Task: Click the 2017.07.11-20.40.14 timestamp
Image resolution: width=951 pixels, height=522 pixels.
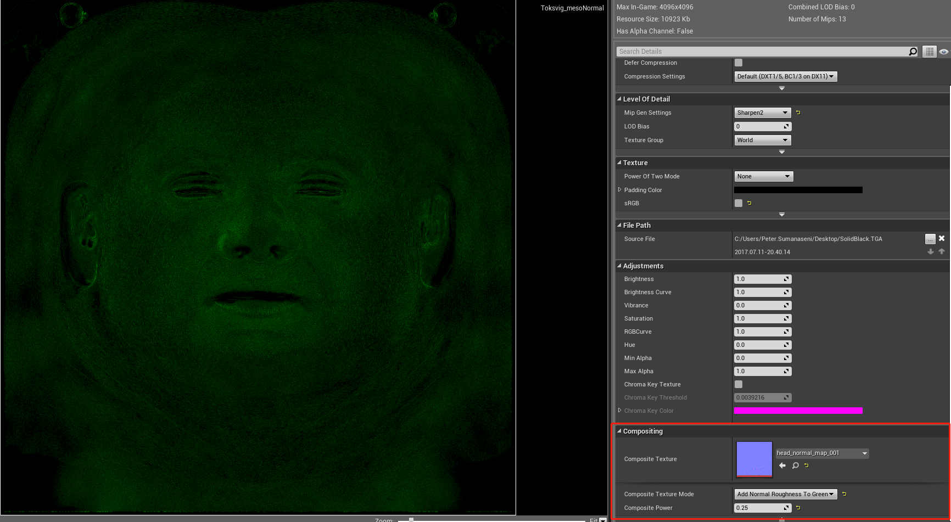Action: coord(762,252)
